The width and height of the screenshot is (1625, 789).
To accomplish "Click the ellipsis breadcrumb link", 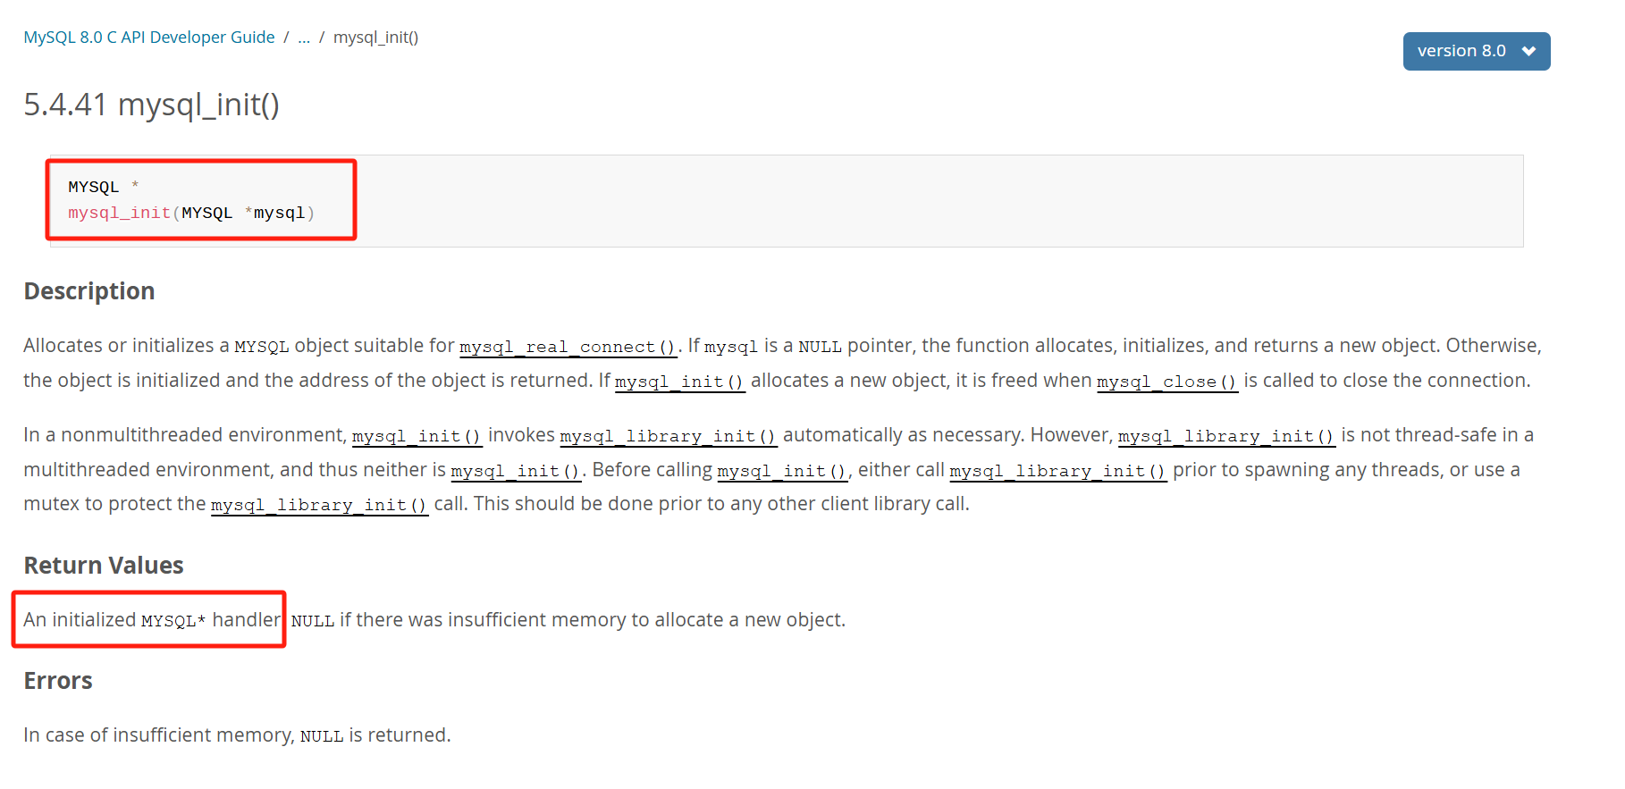I will (304, 38).
